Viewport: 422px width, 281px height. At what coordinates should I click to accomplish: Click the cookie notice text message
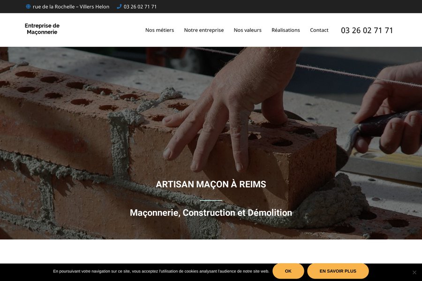point(161,271)
